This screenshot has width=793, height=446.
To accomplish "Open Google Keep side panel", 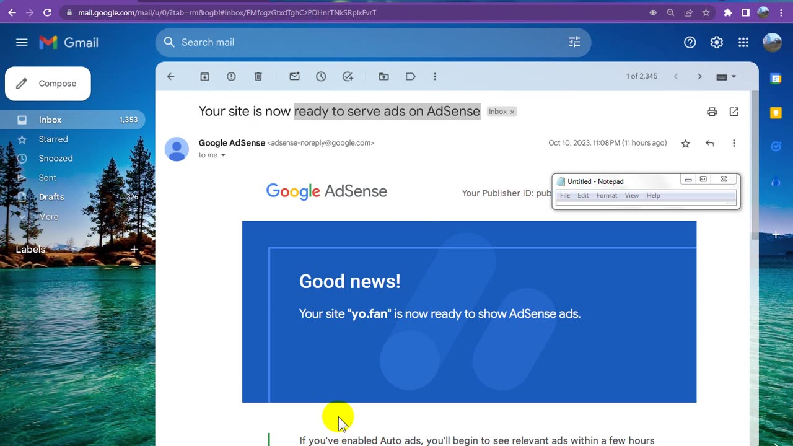I will click(x=776, y=113).
